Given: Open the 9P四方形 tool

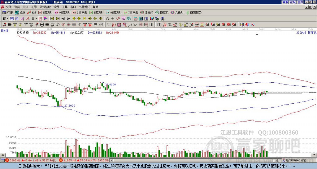Looking at the screenshot, I should [x=63, y=12].
